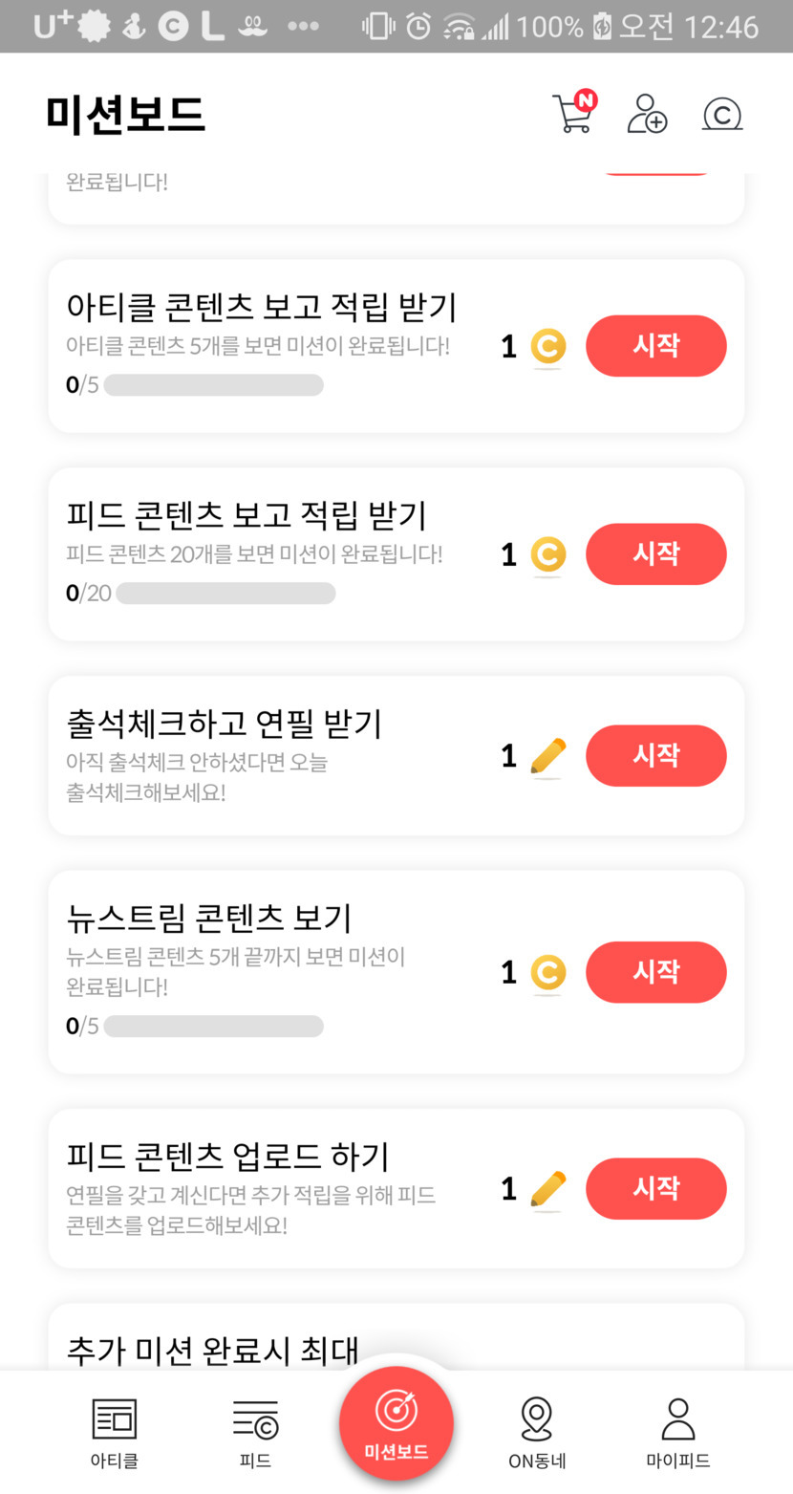Tap the gold coin in 피드 콘텐츠 보고 mission
The width and height of the screenshot is (793, 1494).
click(x=547, y=555)
